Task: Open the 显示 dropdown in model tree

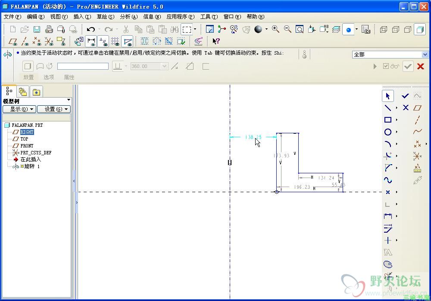Action: tap(19, 109)
